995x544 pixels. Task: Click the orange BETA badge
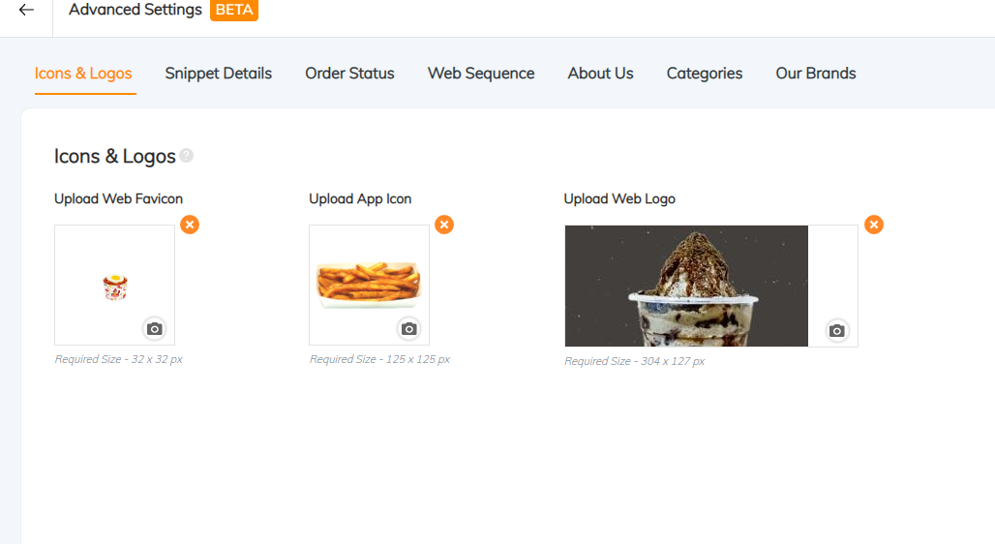click(x=234, y=10)
